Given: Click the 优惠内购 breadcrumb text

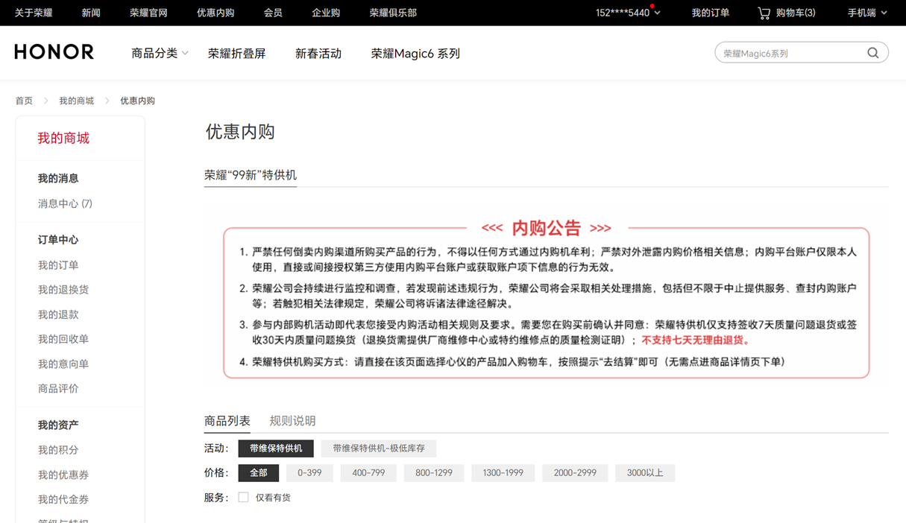Looking at the screenshot, I should click(138, 101).
